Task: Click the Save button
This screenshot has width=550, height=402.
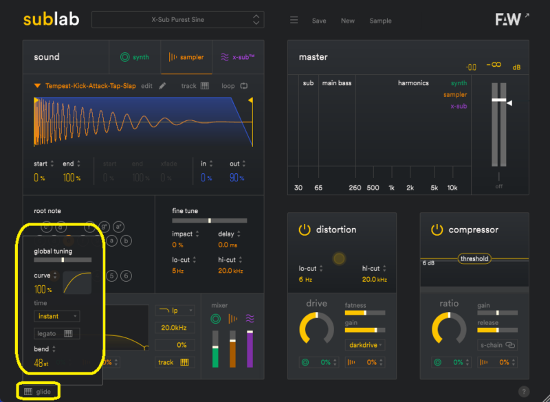Action: click(x=319, y=21)
